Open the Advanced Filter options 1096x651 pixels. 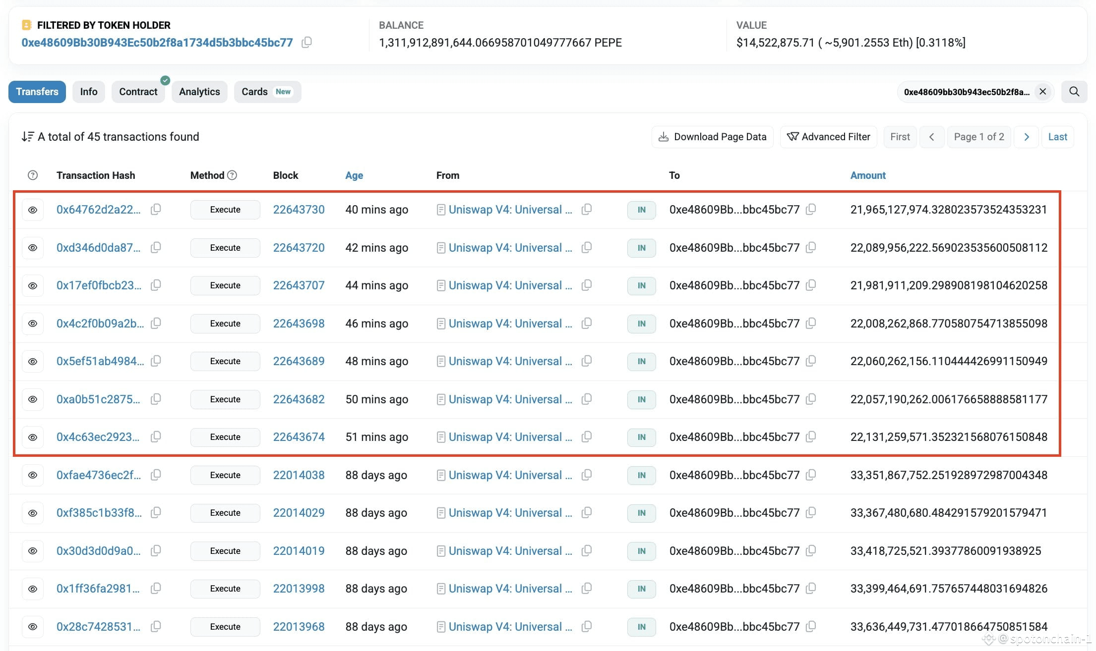[829, 137]
